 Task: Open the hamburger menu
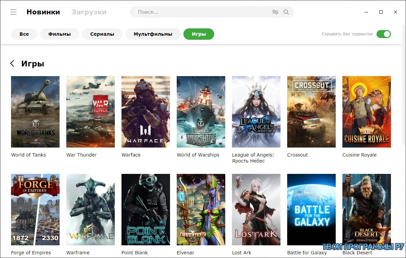(x=13, y=12)
